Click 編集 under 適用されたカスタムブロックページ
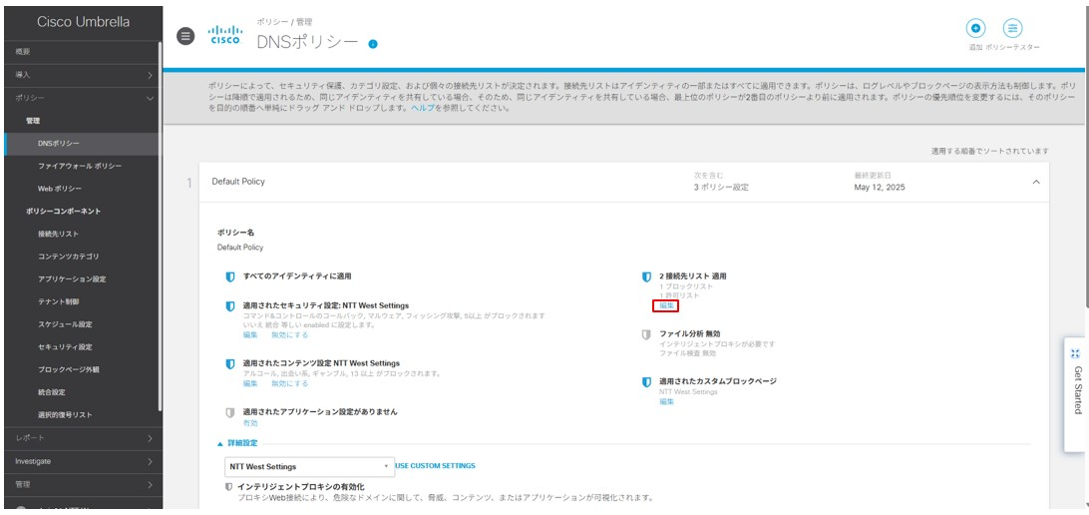Image resolution: width=1089 pixels, height=515 pixels. pos(666,401)
